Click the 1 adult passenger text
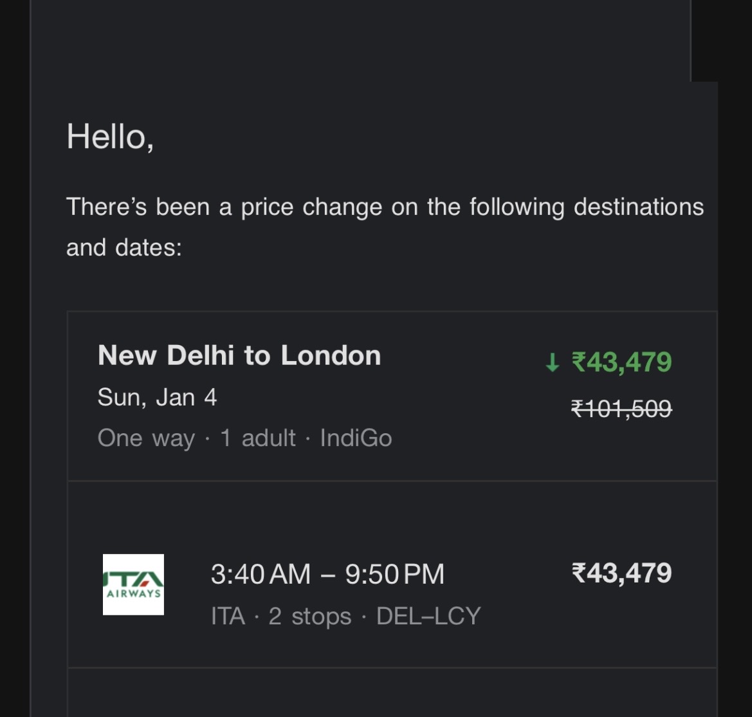Screen dimensions: 752x717 click(x=257, y=438)
